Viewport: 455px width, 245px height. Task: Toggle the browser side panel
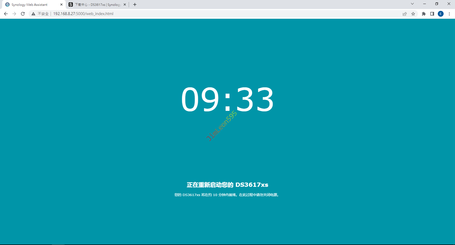432,14
